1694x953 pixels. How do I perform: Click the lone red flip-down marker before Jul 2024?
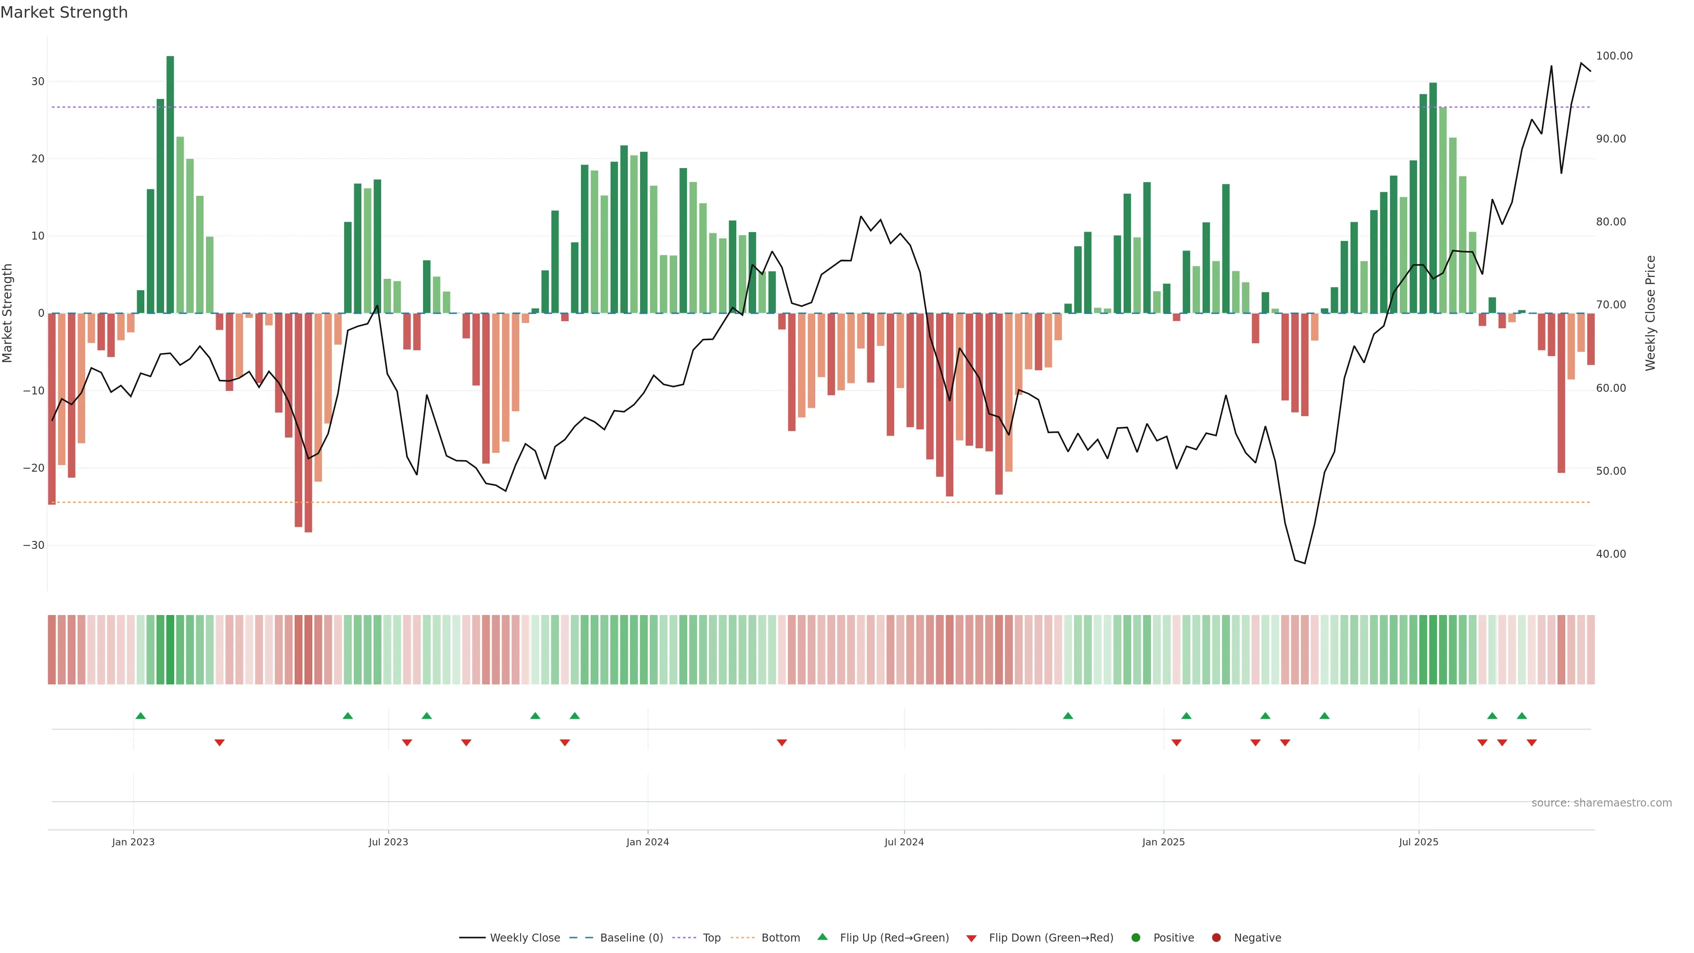(x=782, y=743)
